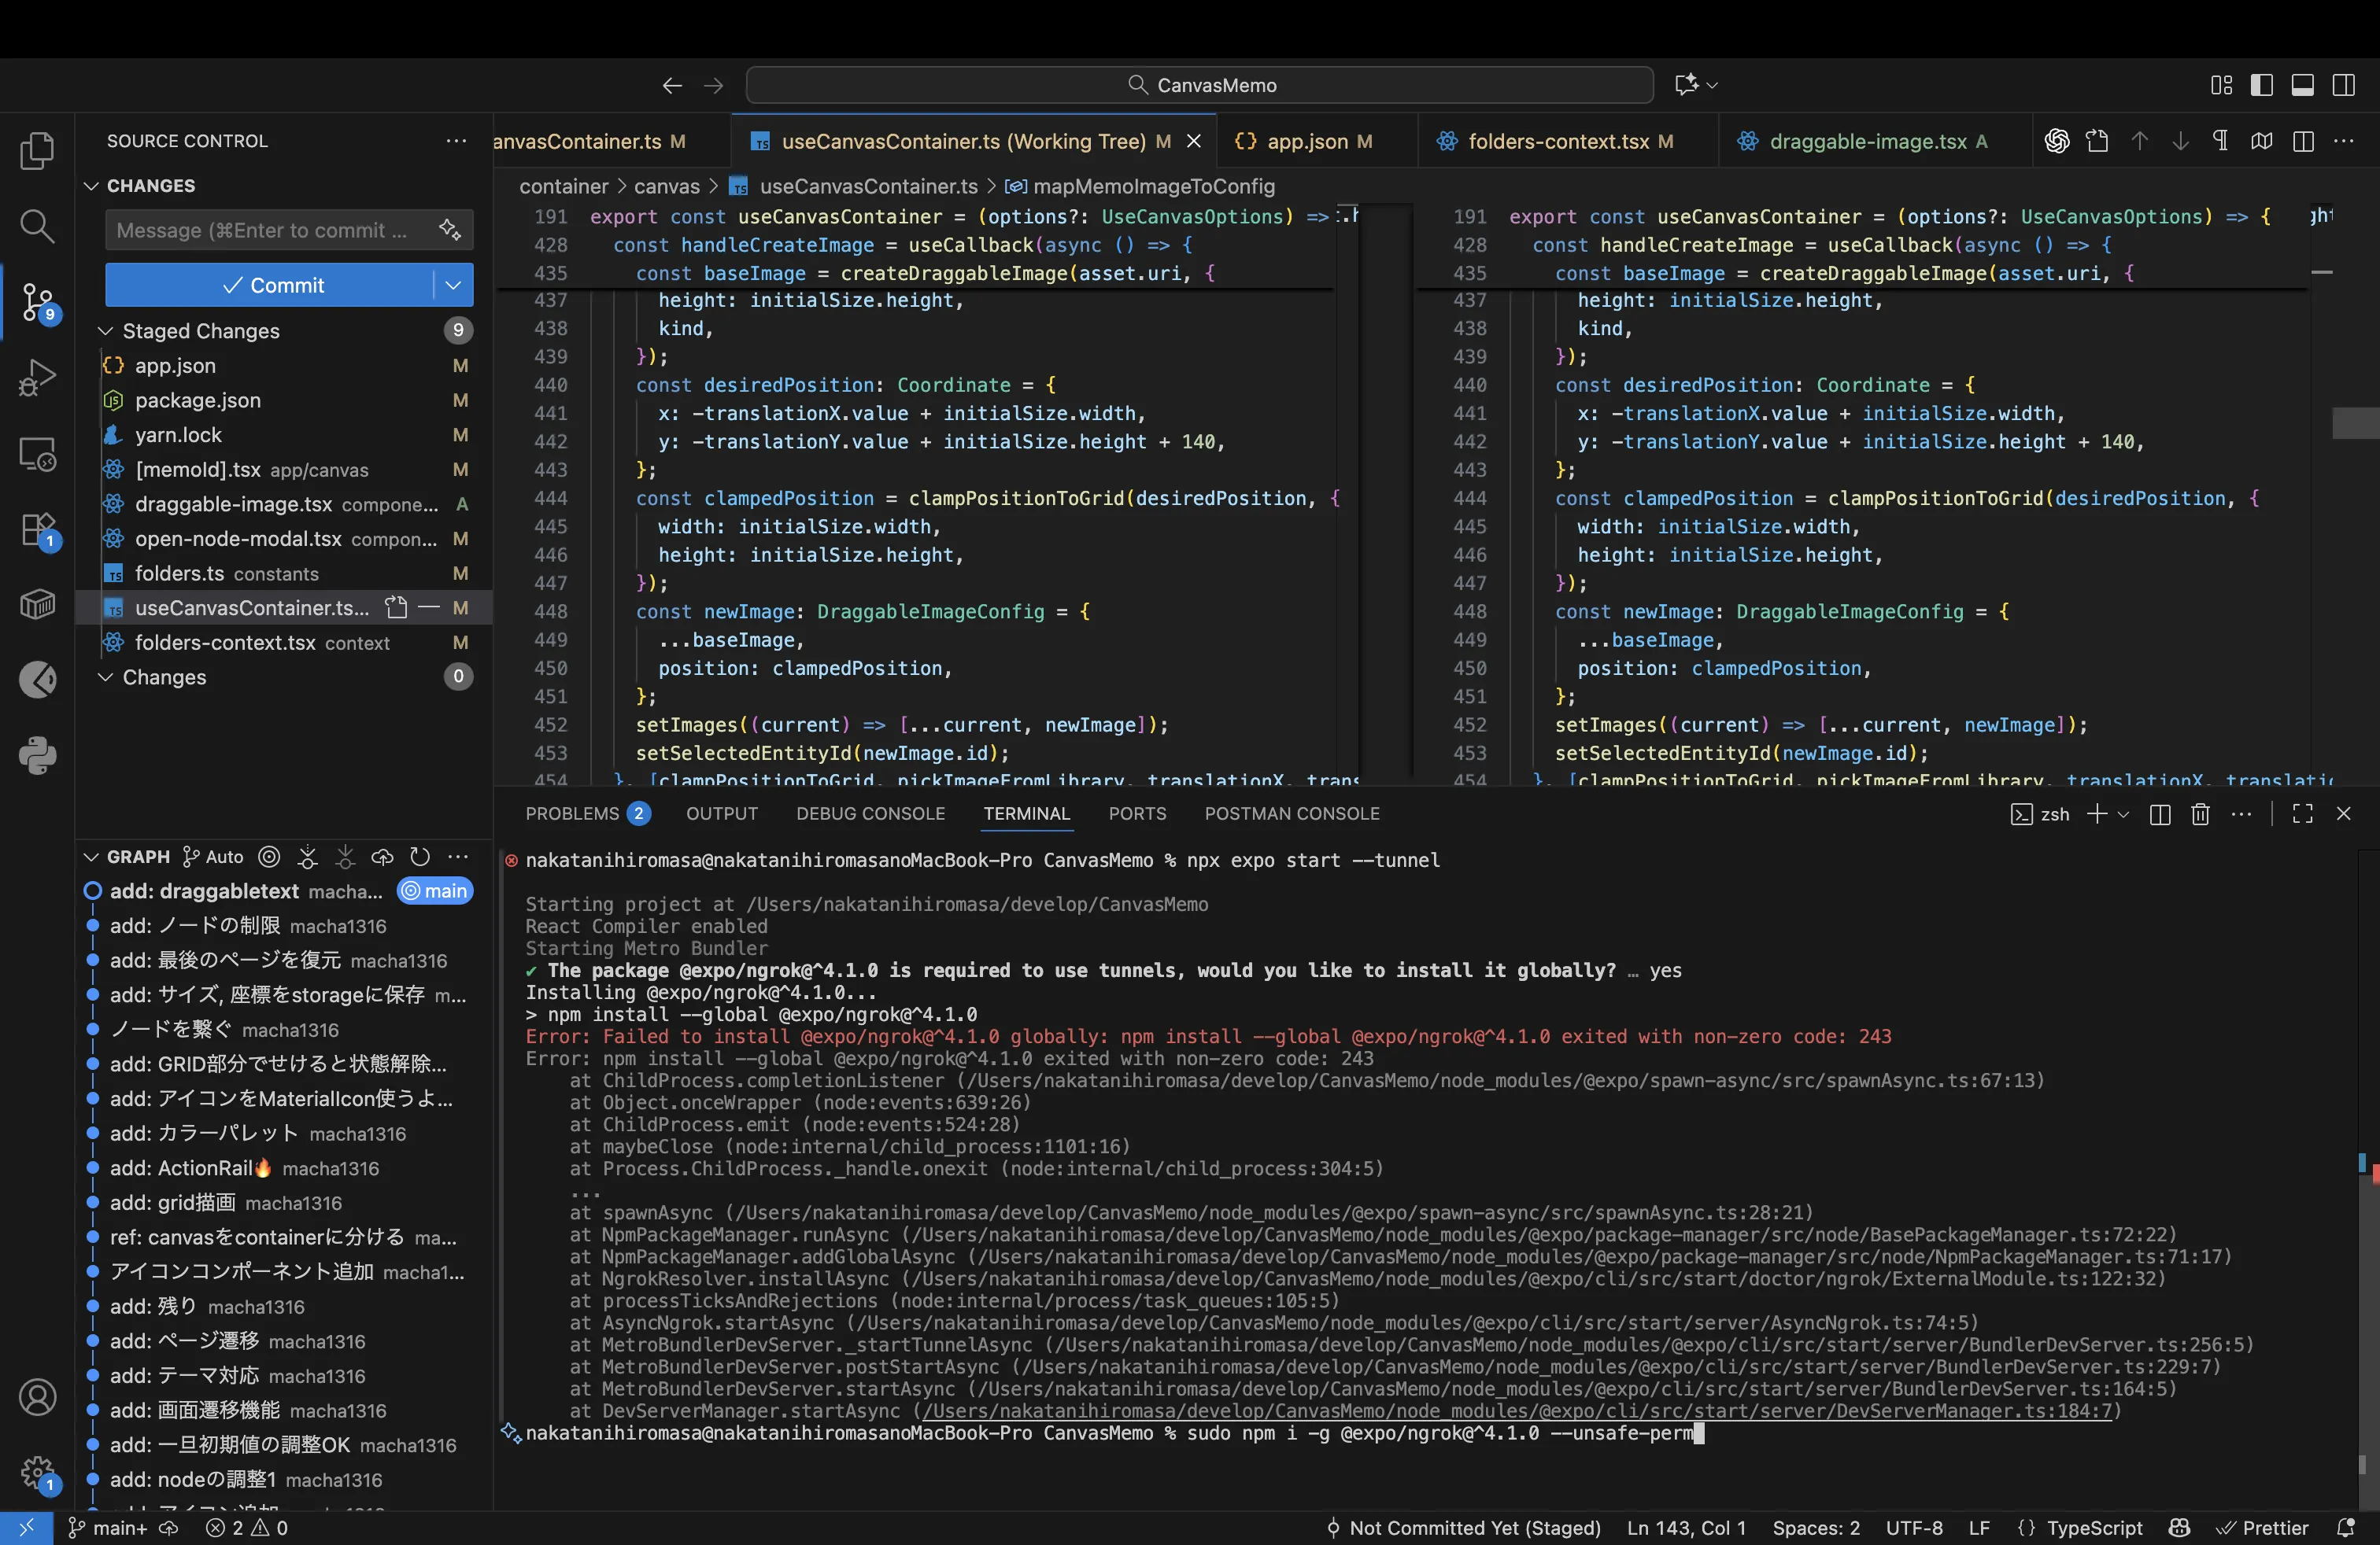This screenshot has height=1545, width=2380.
Task: Generate commit message with sparkle icon
Action: (x=450, y=230)
